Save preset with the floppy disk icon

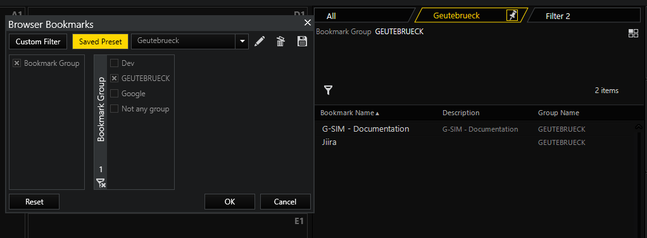[x=302, y=41]
